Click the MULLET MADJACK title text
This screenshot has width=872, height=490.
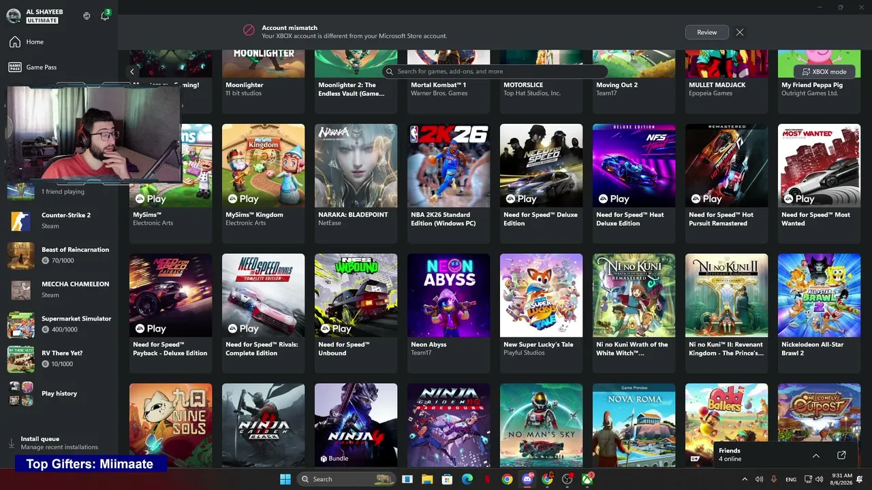[x=717, y=85]
